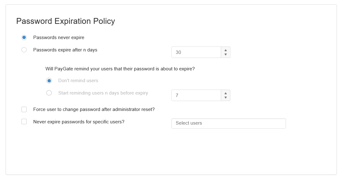This screenshot has width=344, height=181.
Task: Click the Don't remind users label text
Action: pos(78,81)
